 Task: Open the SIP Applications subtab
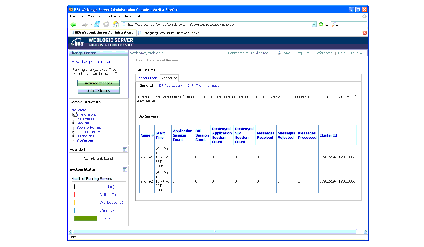pyautogui.click(x=171, y=86)
